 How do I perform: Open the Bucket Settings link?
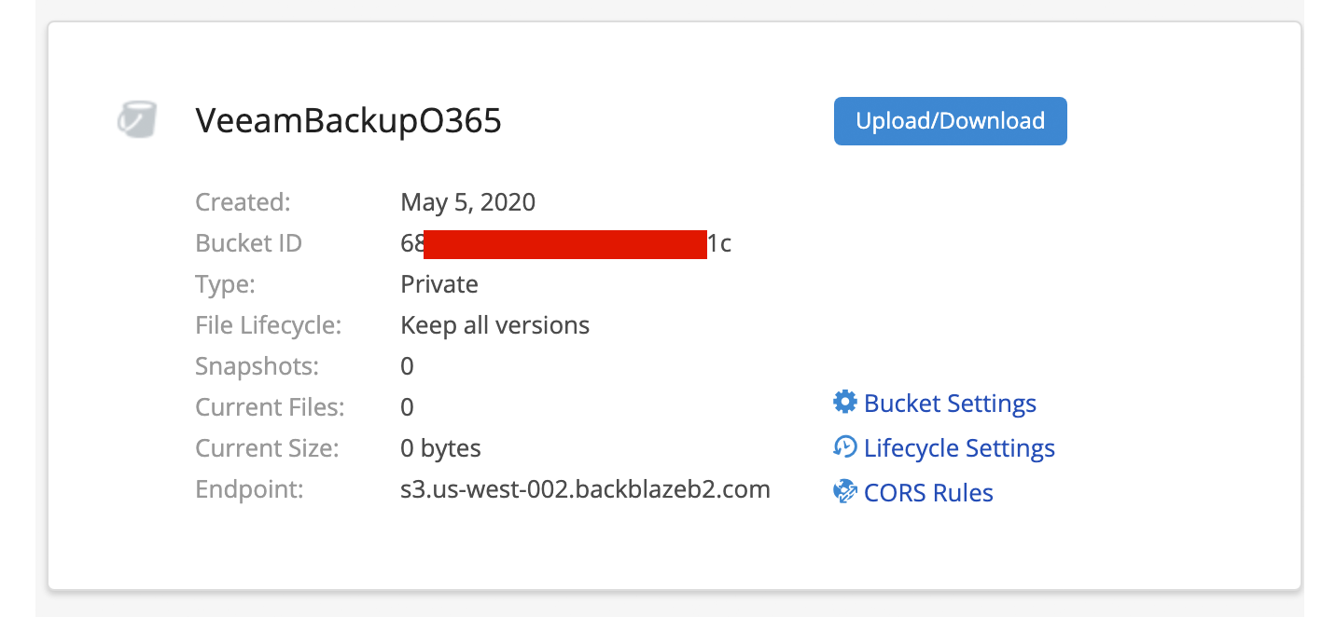[x=950, y=404]
